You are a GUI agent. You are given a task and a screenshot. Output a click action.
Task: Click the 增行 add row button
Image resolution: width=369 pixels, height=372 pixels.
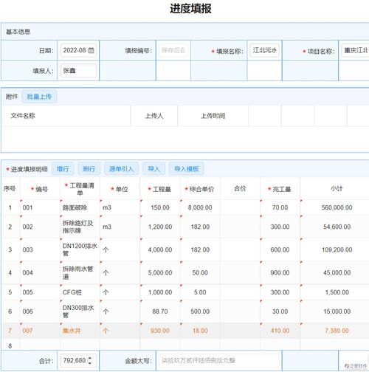tap(63, 169)
